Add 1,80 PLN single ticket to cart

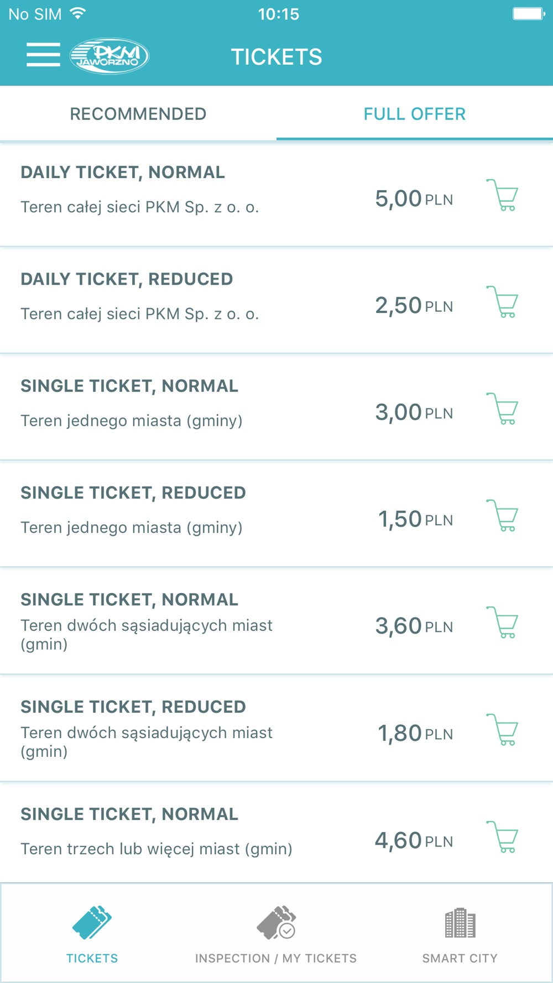tap(502, 730)
